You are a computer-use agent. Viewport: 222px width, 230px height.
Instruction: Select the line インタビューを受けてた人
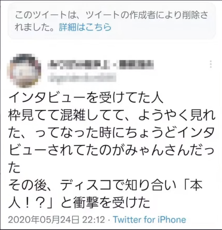[86, 98]
